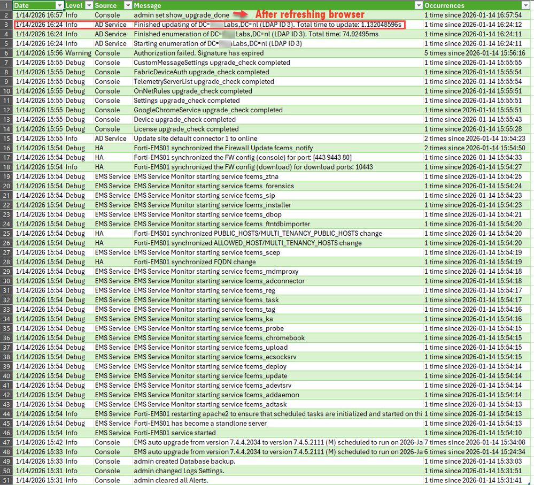This screenshot has width=534, height=485.
Task: Open the Message column filter arrow
Action: click(418, 5)
